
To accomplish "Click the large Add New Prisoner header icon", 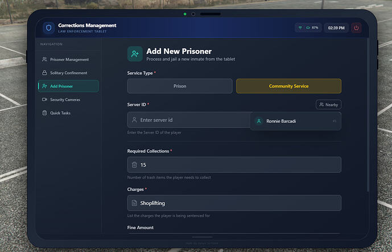I will 135,53.
